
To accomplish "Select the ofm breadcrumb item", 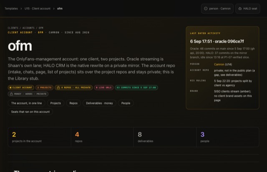I will pos(60,8).
